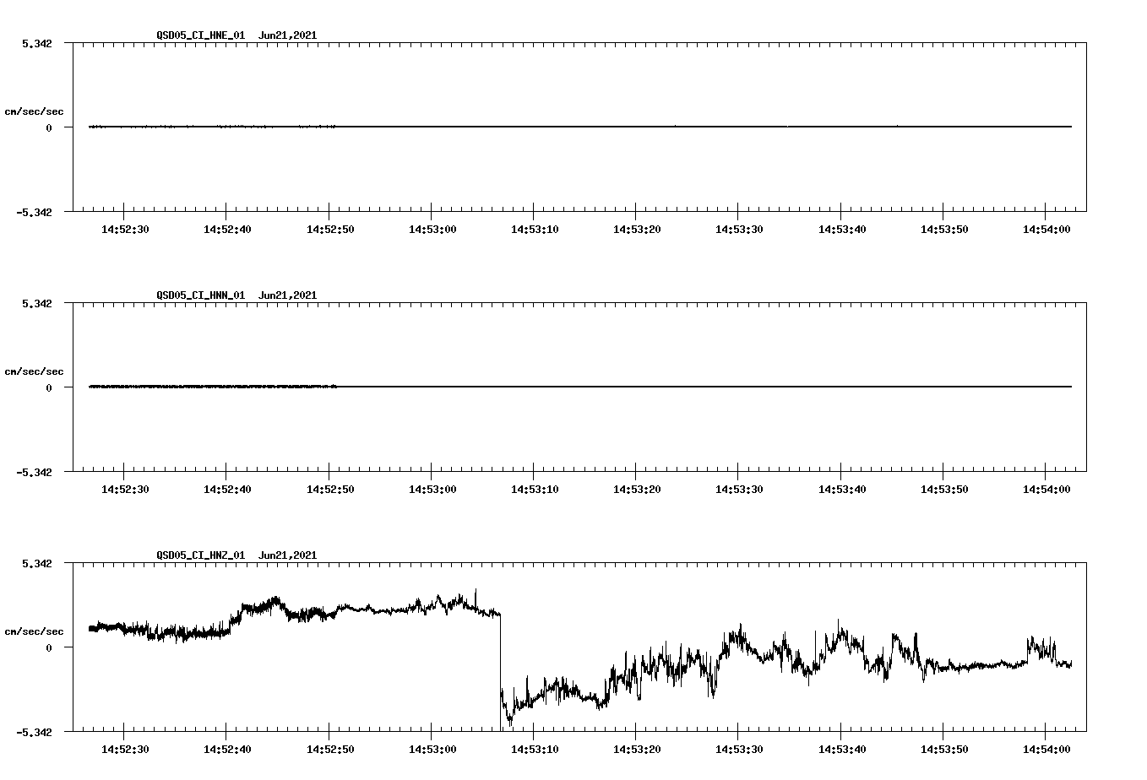Click the QSD05_CI_HNN_01 channel title
Image resolution: width=1147 pixels, height=780 pixels.
pos(201,295)
